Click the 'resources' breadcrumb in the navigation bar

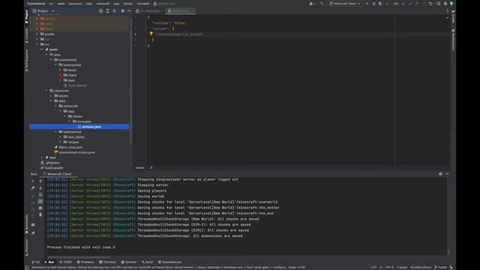75,4
